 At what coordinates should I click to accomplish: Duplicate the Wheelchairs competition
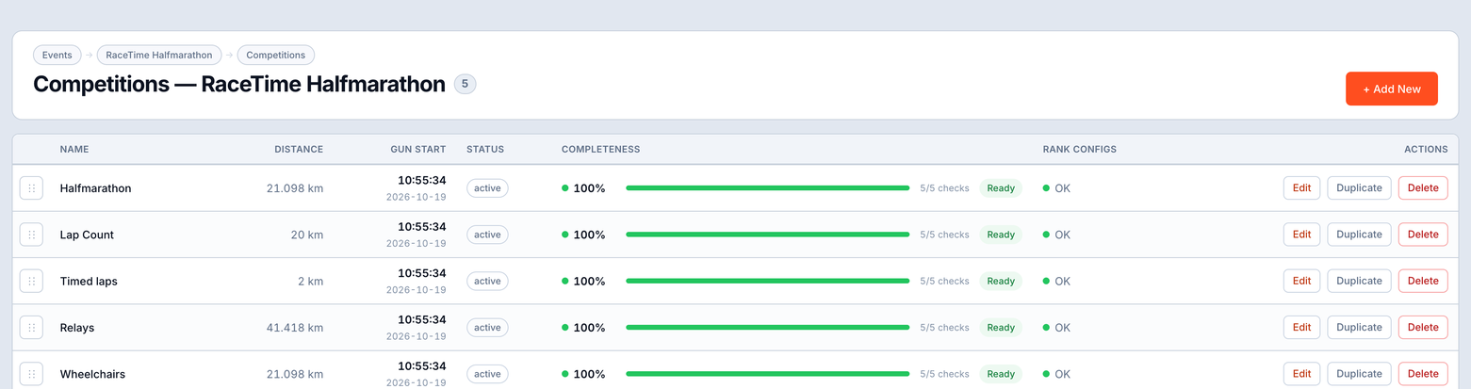point(1359,374)
